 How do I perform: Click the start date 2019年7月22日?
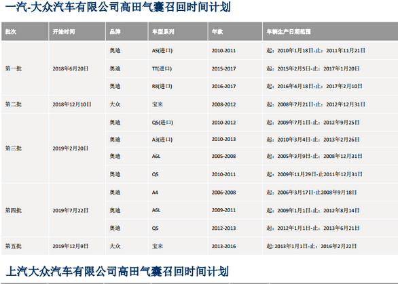tap(71, 210)
